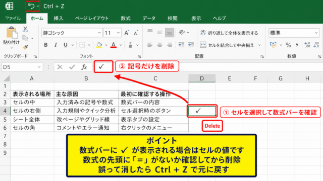Click セルを結合して中央揃え button
The width and height of the screenshot is (323, 181).
pos(228,45)
